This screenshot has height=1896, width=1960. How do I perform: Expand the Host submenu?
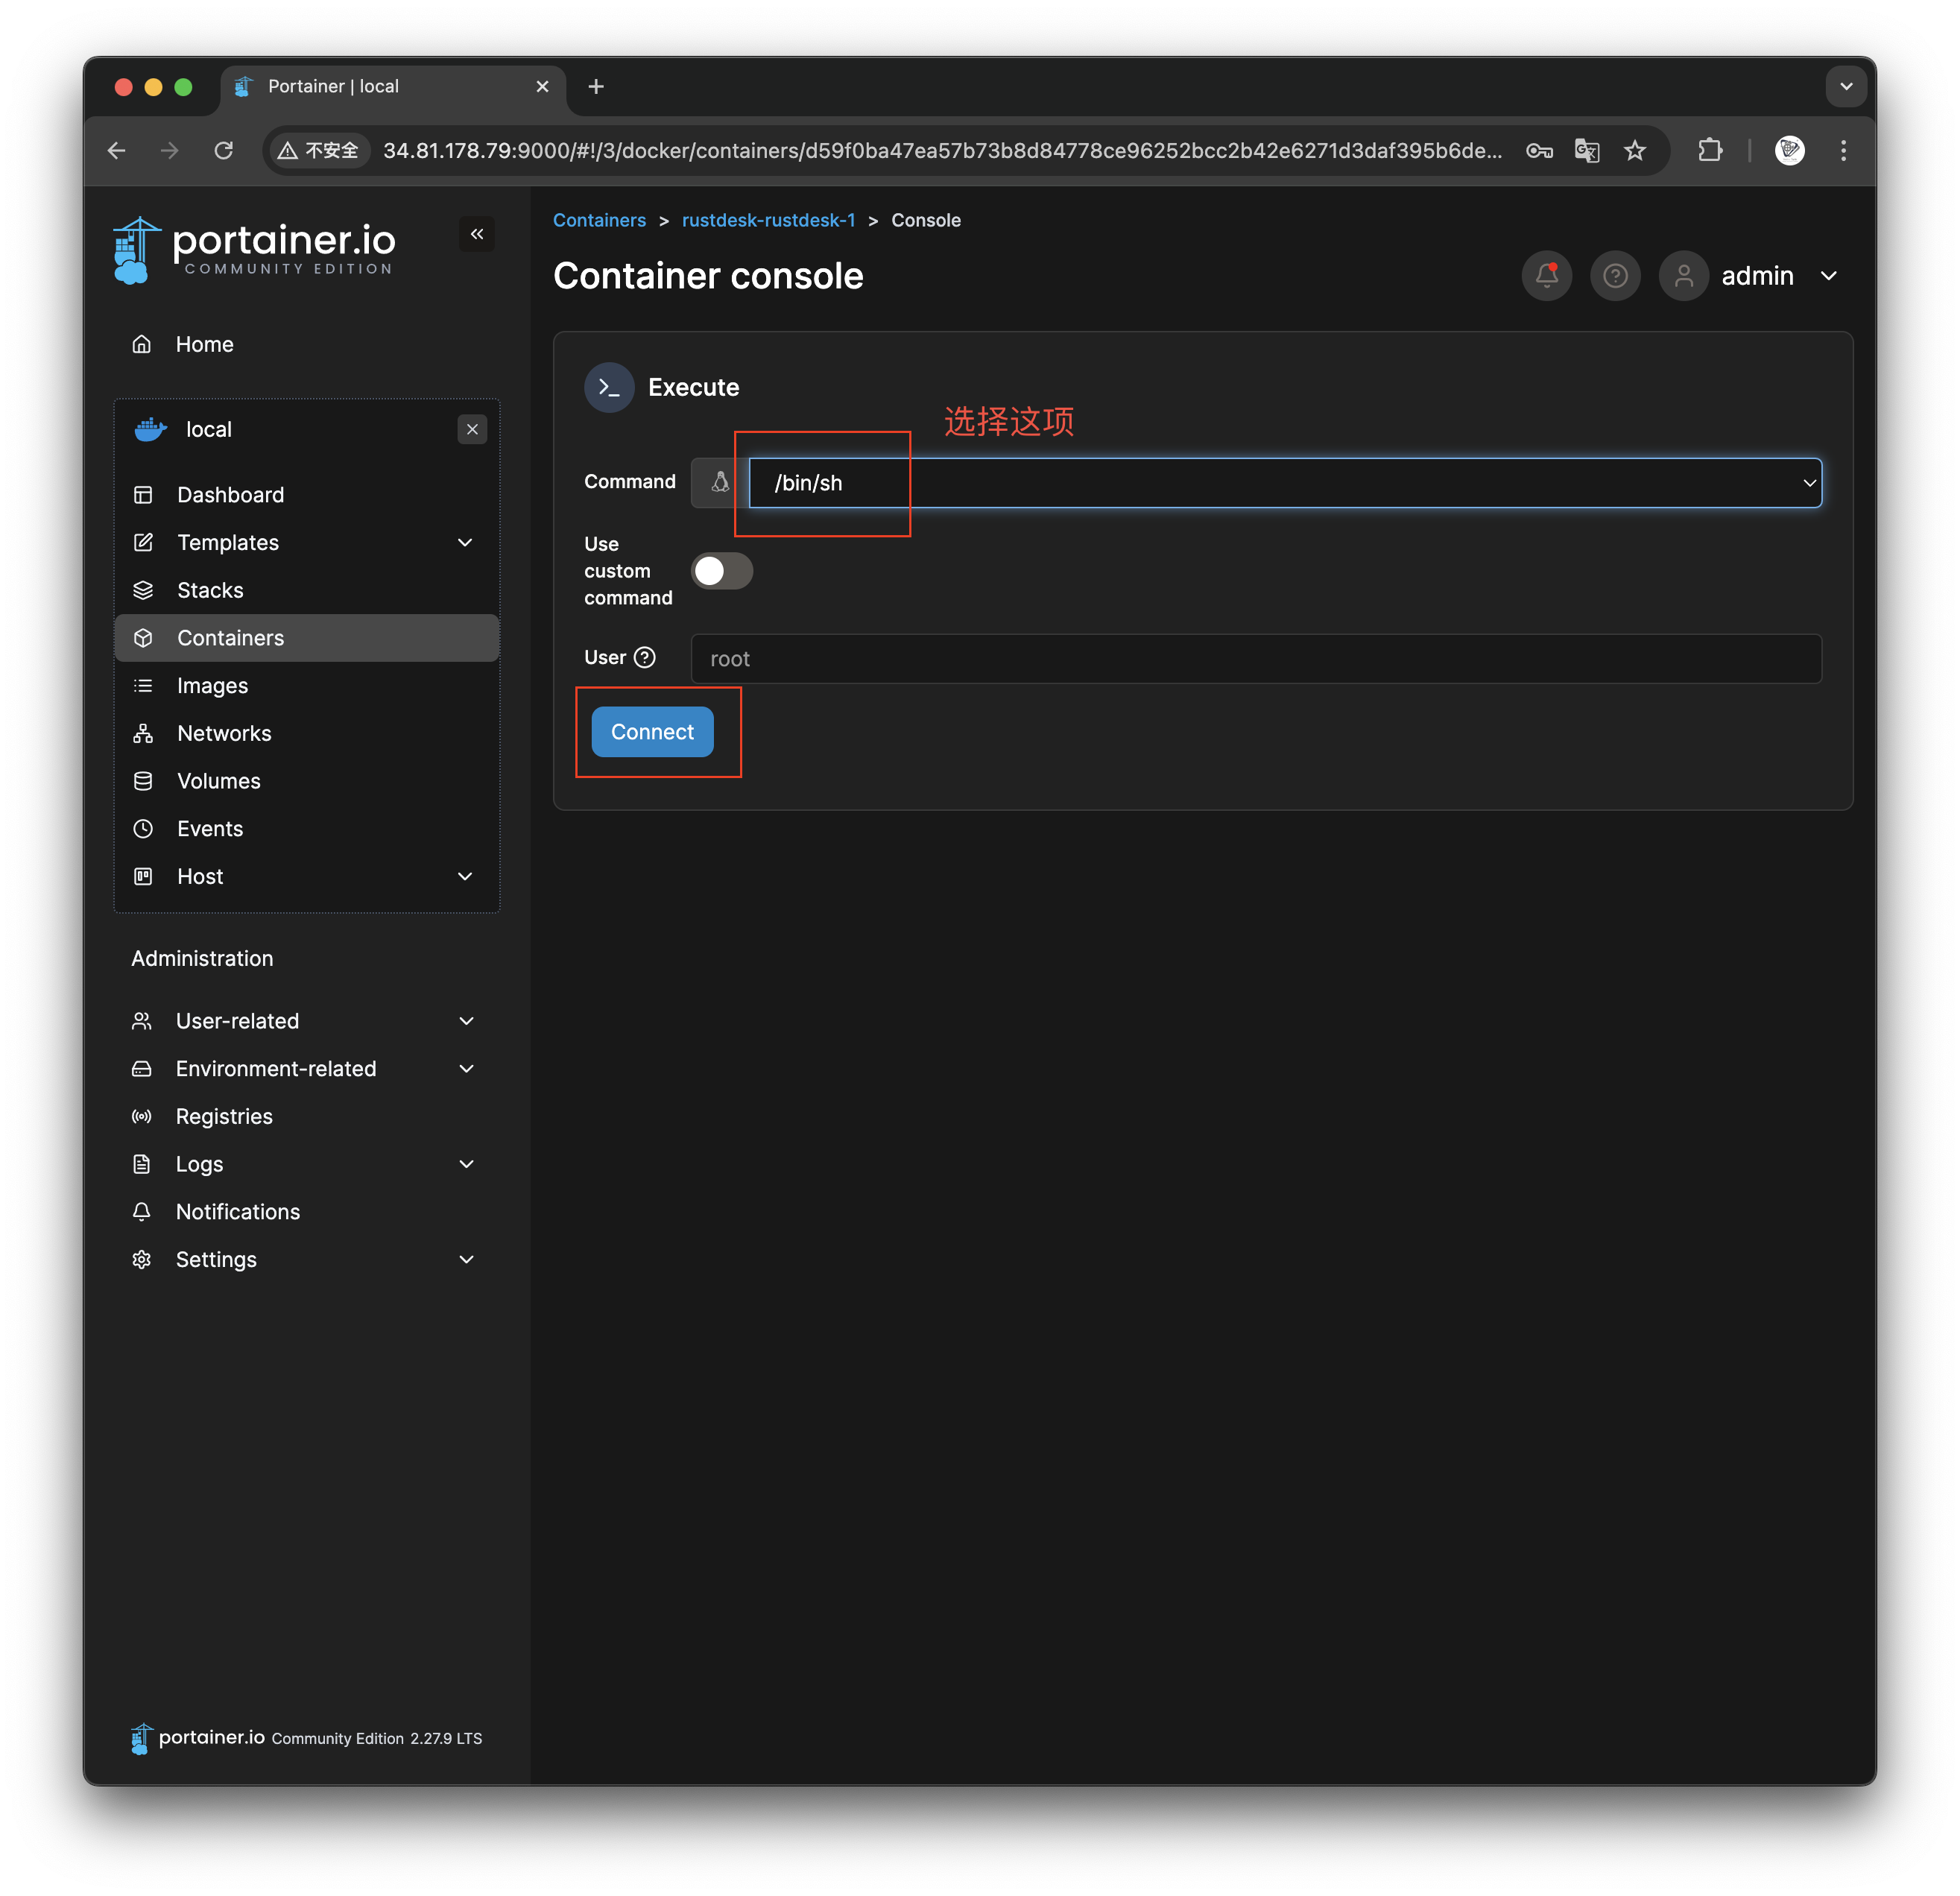pyautogui.click(x=465, y=876)
